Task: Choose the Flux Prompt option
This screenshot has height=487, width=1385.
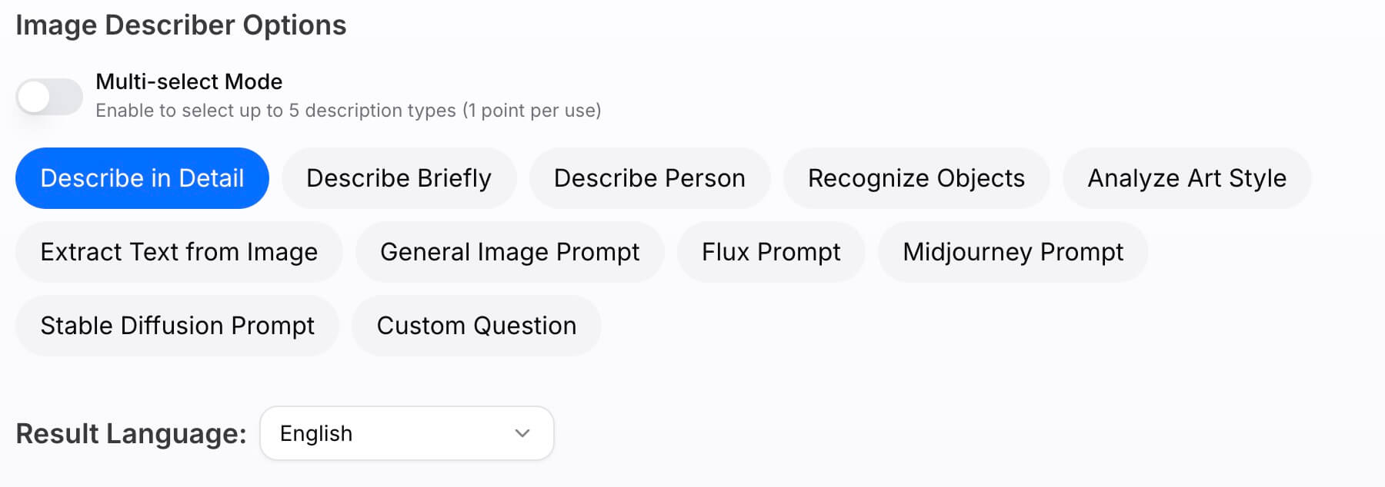Action: click(771, 252)
